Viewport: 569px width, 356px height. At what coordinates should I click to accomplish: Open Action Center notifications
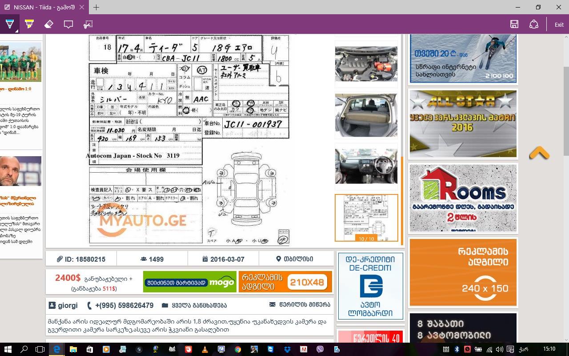(510, 349)
